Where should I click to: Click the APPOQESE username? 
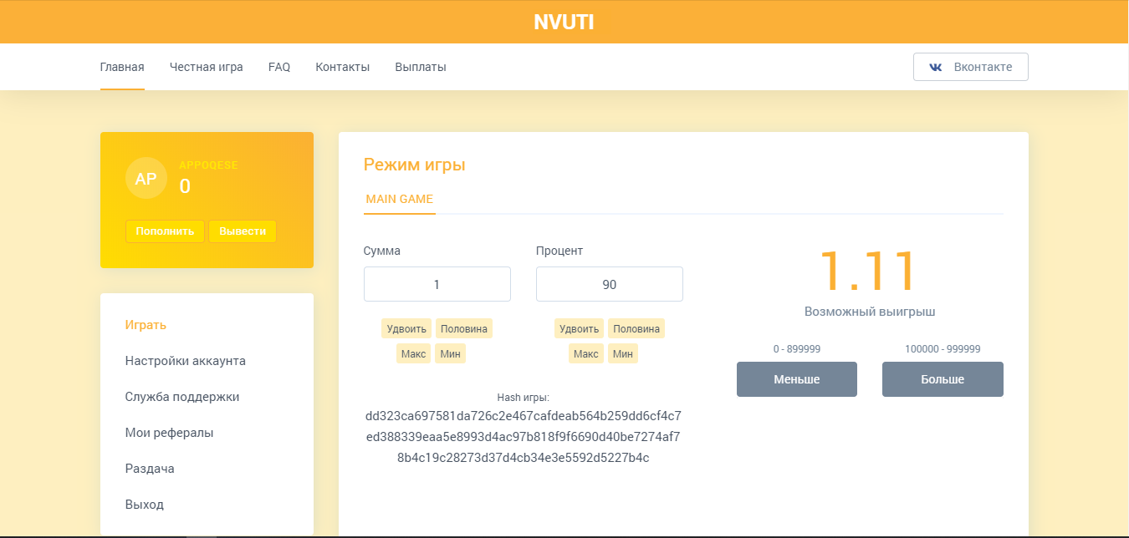[208, 165]
